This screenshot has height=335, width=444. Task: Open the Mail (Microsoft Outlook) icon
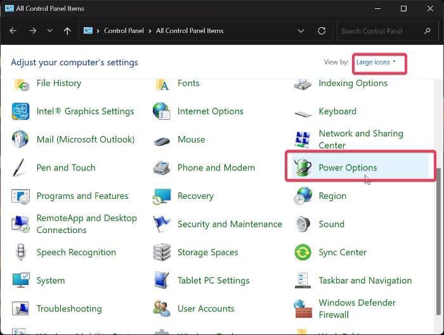click(x=21, y=139)
